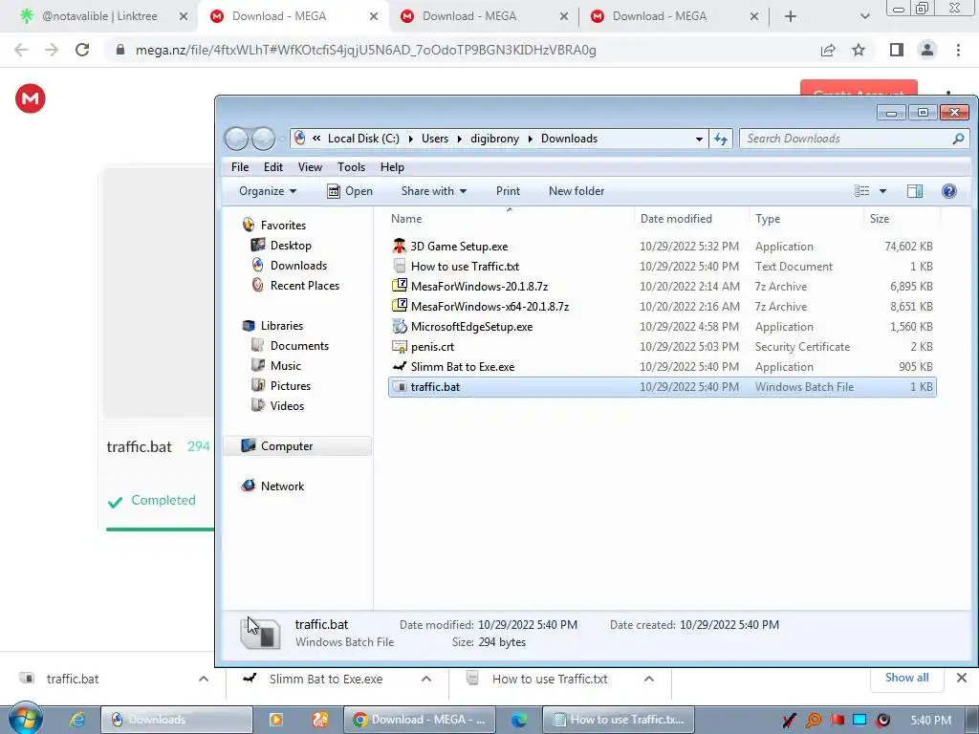979x734 pixels.
Task: Open Chrome three-dot menu
Action: click(x=958, y=50)
